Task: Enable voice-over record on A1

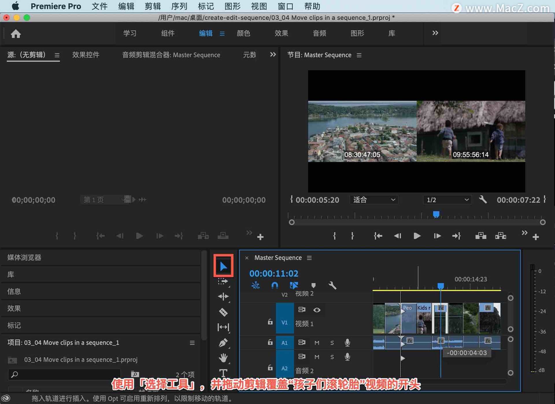Action: click(x=347, y=343)
